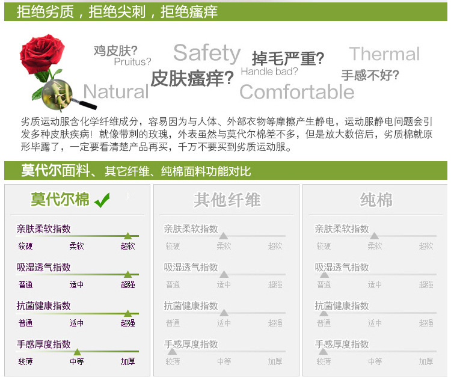Click gray triangle on 纯棉 吸湿透气指数 slider
Screen dimensions: 451x377
click(324, 274)
